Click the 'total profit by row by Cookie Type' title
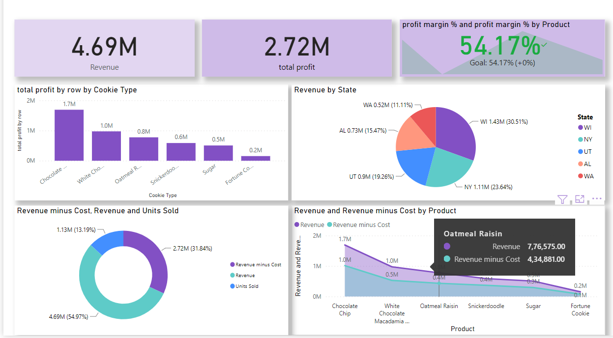 77,90
